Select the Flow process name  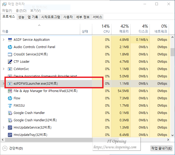point(17,98)
